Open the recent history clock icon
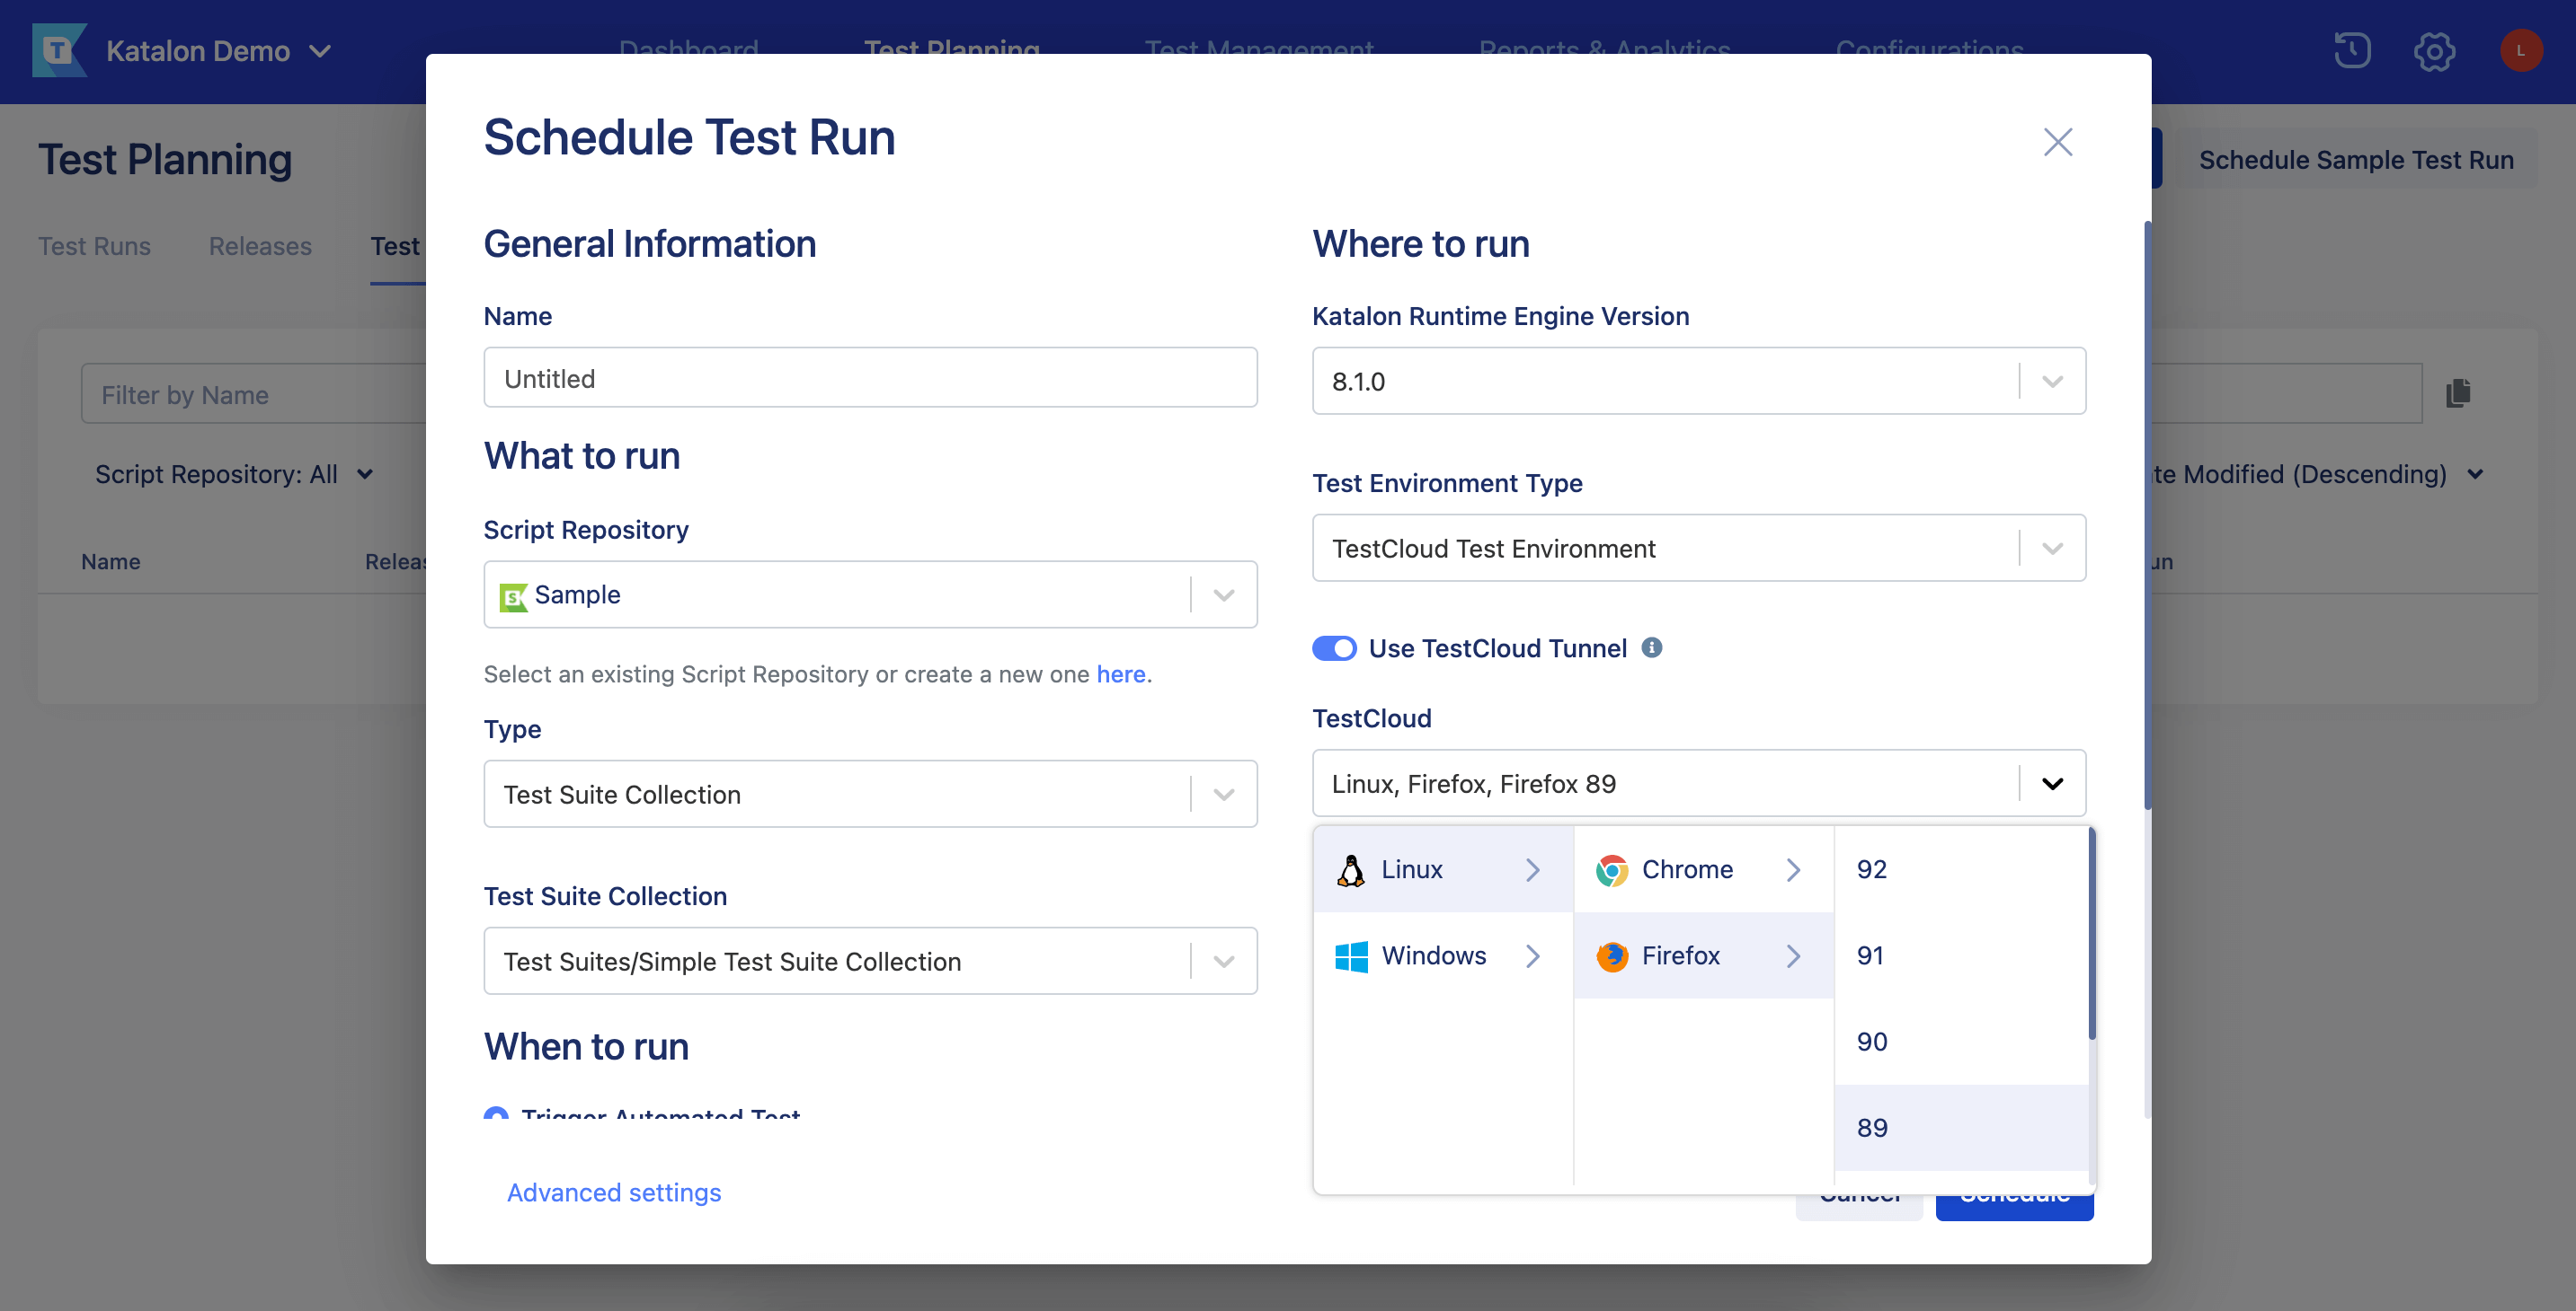2576x1311 pixels. pos(2352,50)
